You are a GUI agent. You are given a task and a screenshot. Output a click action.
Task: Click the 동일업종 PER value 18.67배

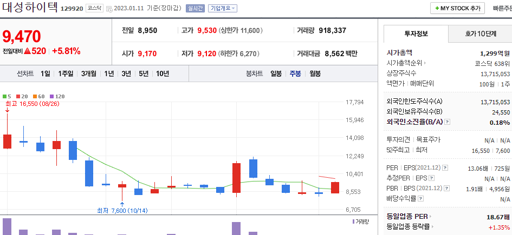498,217
